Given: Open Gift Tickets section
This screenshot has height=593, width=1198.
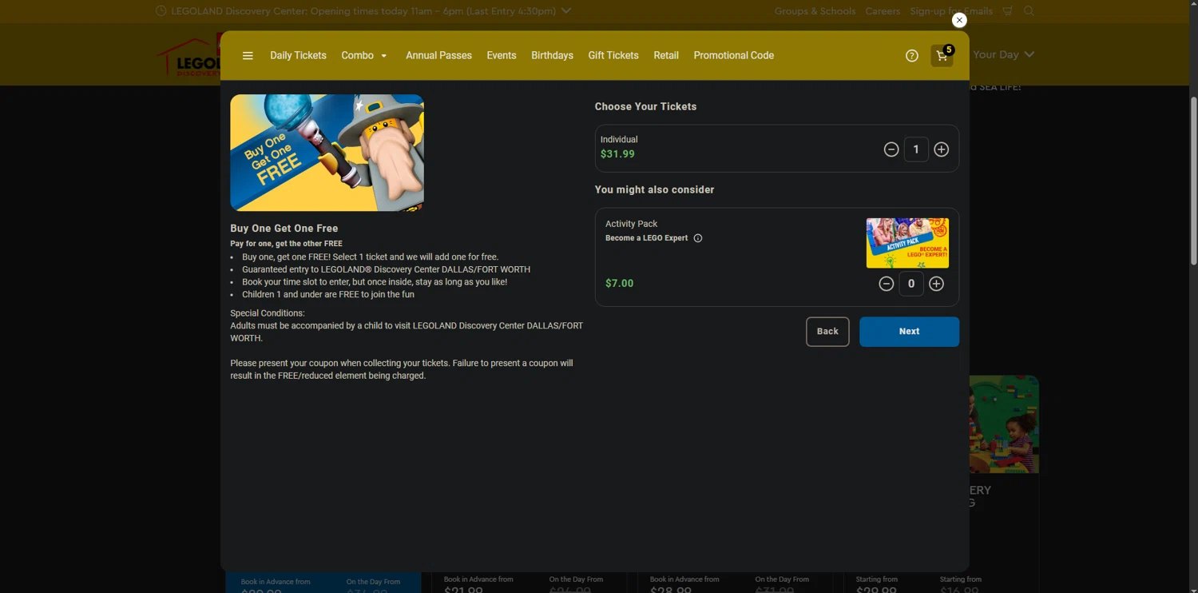Looking at the screenshot, I should point(613,56).
